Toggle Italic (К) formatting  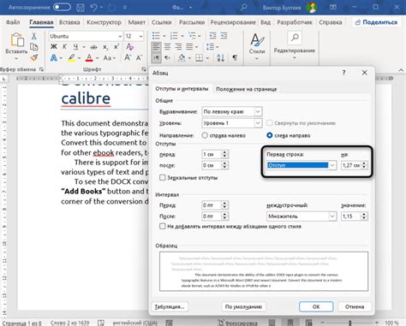click(x=64, y=47)
